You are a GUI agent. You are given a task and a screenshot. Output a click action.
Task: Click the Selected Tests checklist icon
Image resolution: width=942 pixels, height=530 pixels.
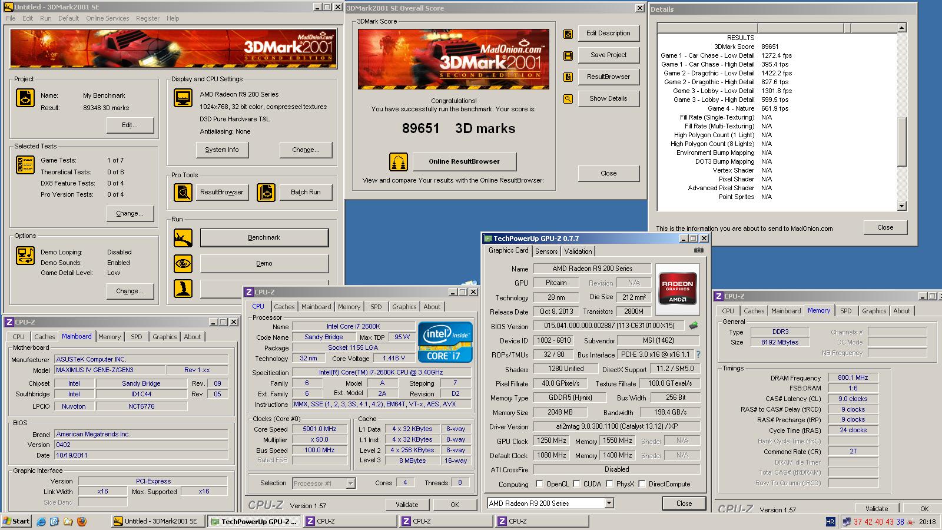coord(25,165)
